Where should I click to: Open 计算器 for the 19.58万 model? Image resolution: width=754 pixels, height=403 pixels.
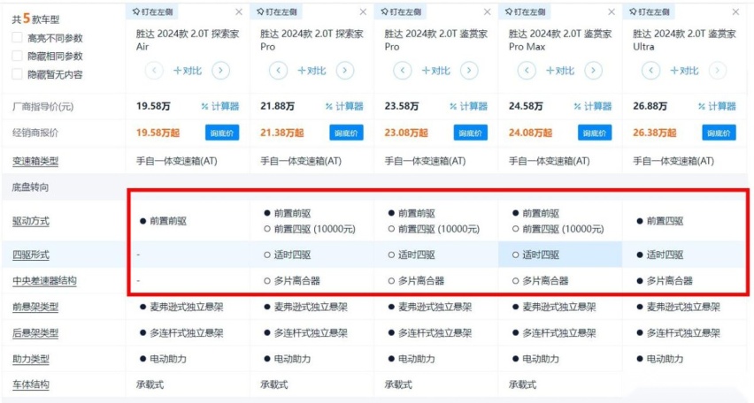click(220, 106)
